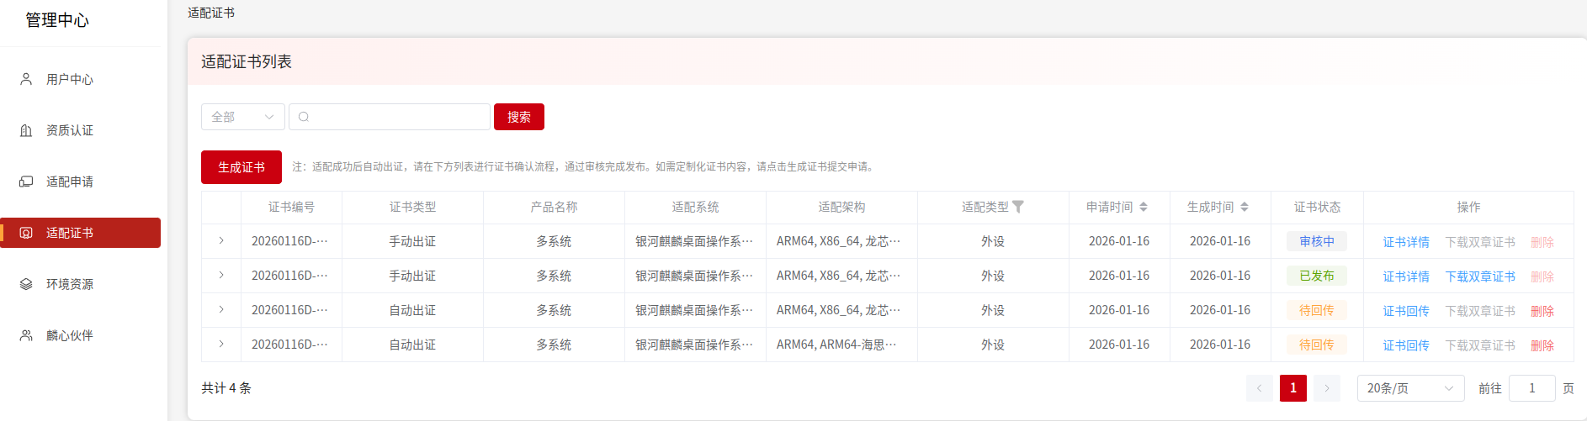Open 证书详情 for the 已发布 row
The height and width of the screenshot is (421, 1587).
coord(1405,276)
